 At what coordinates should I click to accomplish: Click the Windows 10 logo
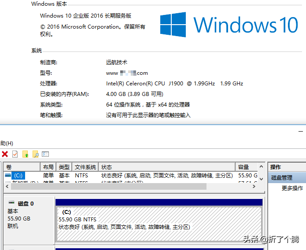click(x=229, y=25)
